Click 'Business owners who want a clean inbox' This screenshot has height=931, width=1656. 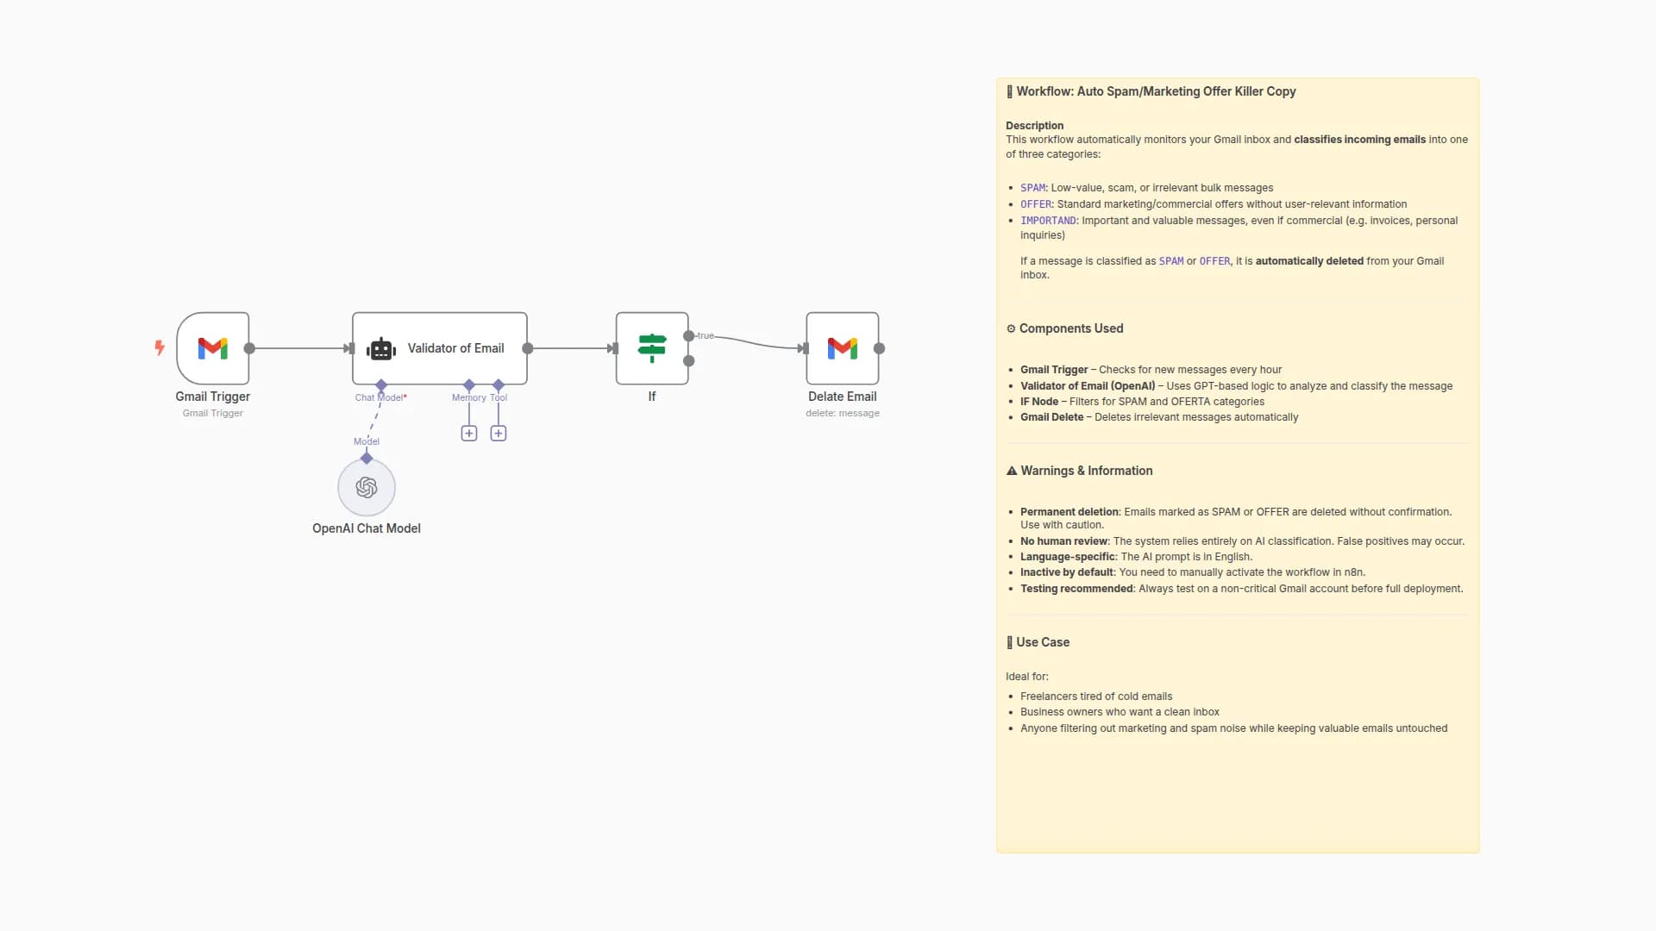1120,712
